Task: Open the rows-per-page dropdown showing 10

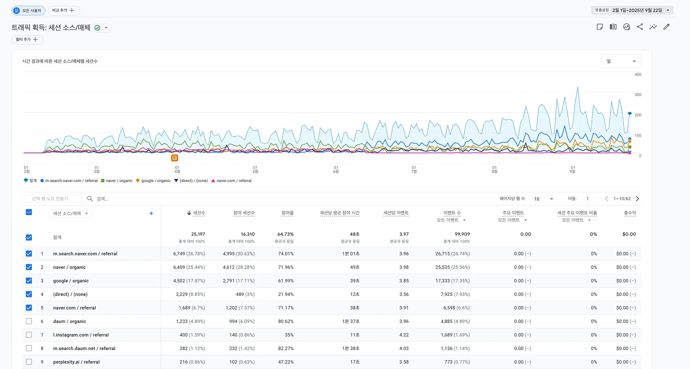Action: tap(542, 199)
